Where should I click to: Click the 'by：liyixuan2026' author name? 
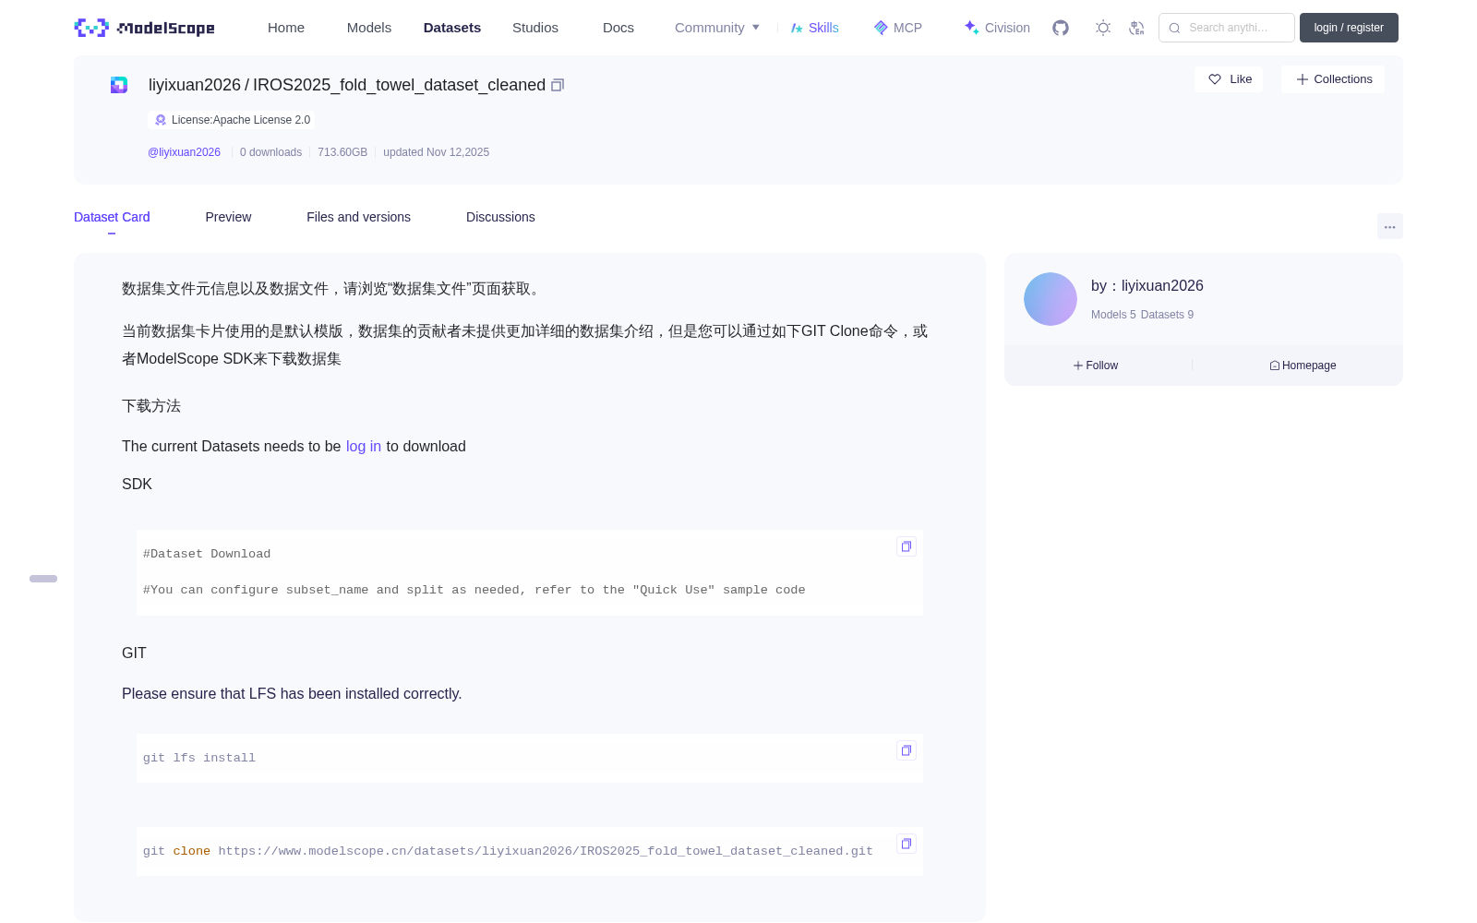(1147, 286)
